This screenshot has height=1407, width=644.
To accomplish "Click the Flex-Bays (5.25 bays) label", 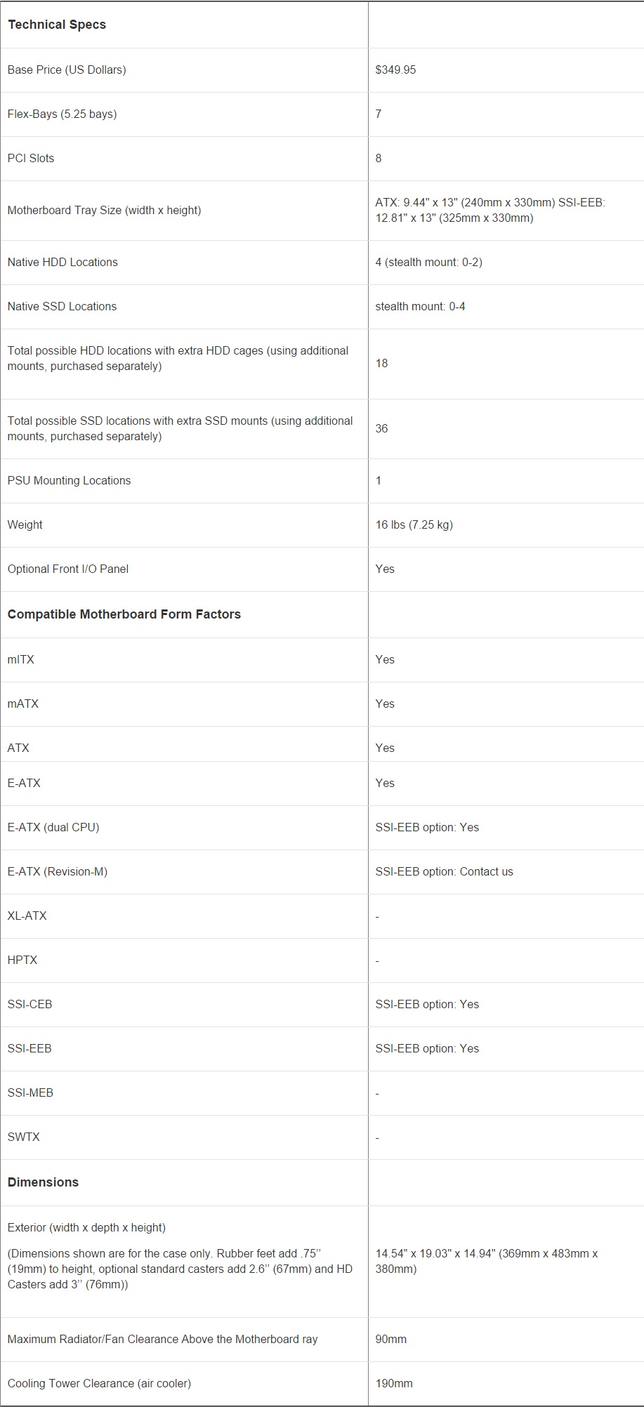I will [62, 114].
